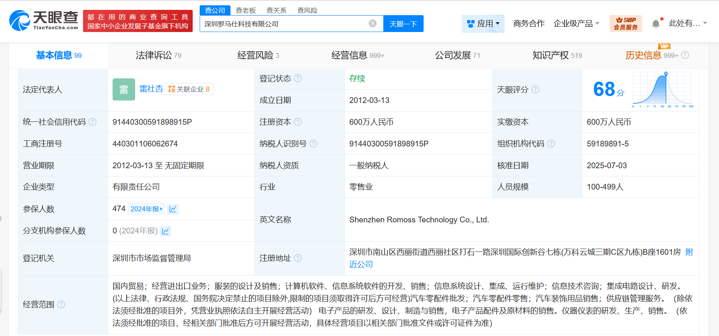Image resolution: width=719 pixels, height=336 pixels.
Task: Click founding date 2012-03-13 value
Action: (x=369, y=100)
